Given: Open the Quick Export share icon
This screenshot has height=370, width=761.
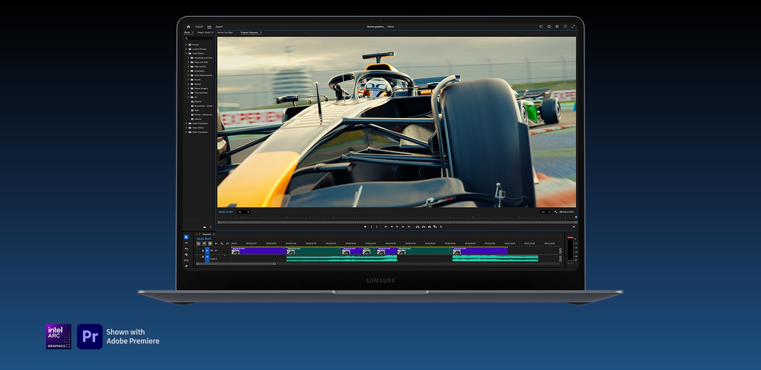Looking at the screenshot, I should coord(549,26).
